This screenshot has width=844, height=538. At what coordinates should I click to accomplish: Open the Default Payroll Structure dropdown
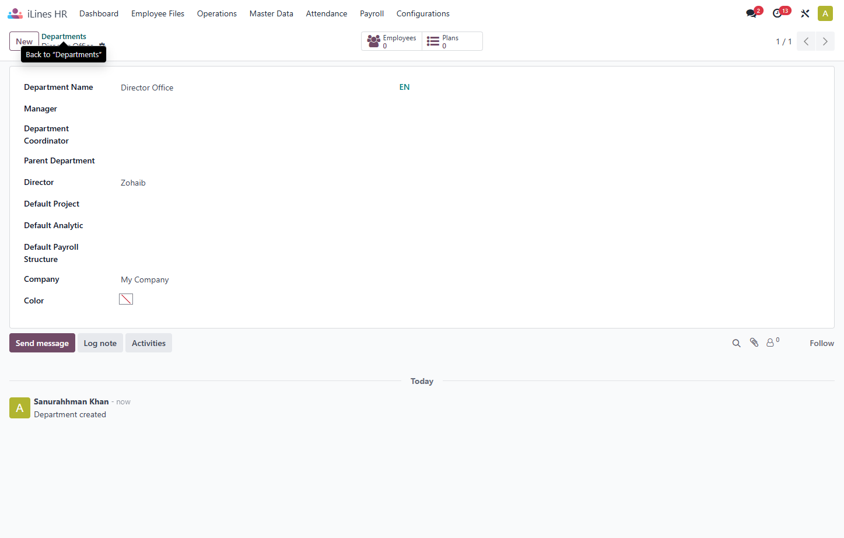(x=265, y=247)
